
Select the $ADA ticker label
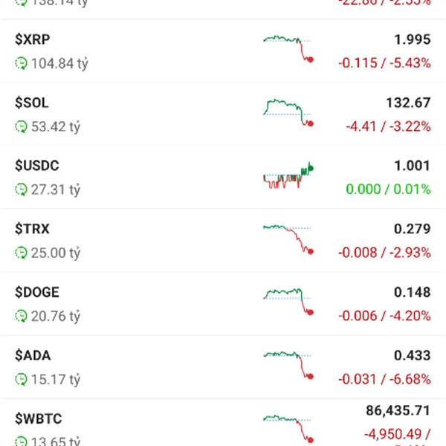(x=33, y=355)
